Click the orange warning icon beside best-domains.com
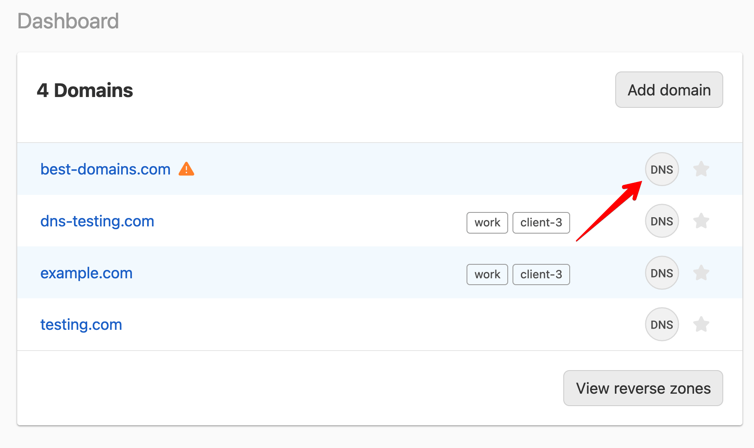The width and height of the screenshot is (754, 448). [x=186, y=169]
